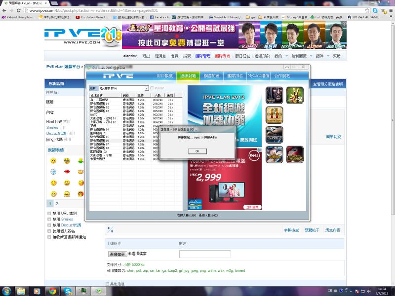Switch to the 網遊加速 tab
Viewport: 395px width, 296px height.
click(212, 76)
